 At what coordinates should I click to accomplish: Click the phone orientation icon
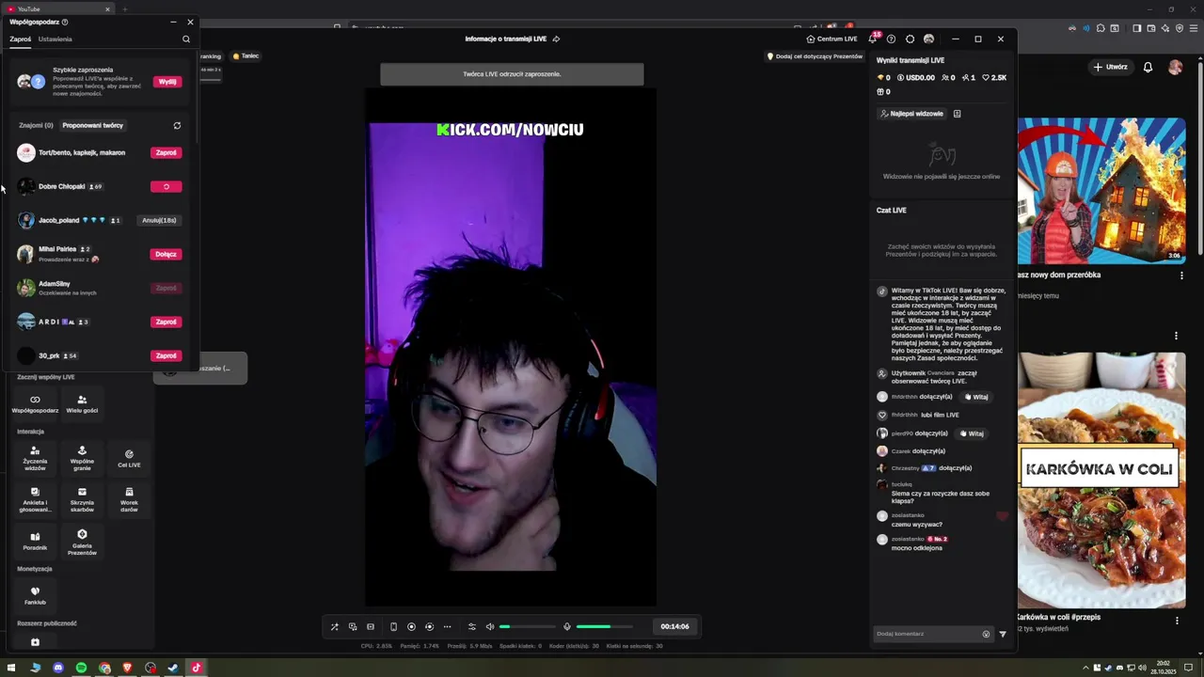coord(393,626)
